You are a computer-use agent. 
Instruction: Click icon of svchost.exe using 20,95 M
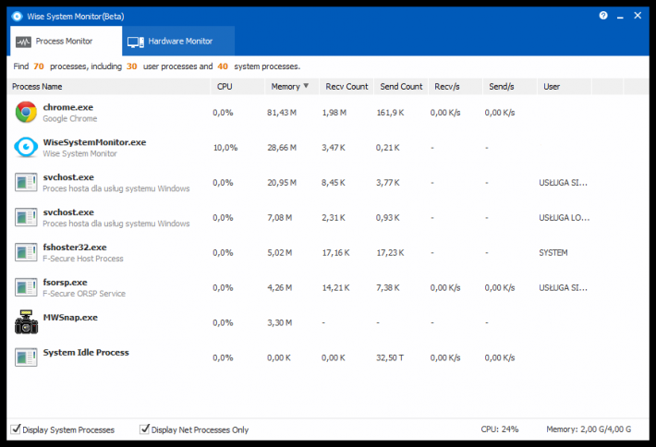26,182
